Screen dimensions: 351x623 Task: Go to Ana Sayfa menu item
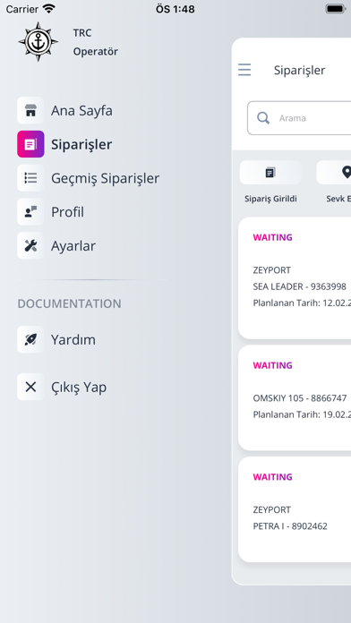pyautogui.click(x=81, y=110)
